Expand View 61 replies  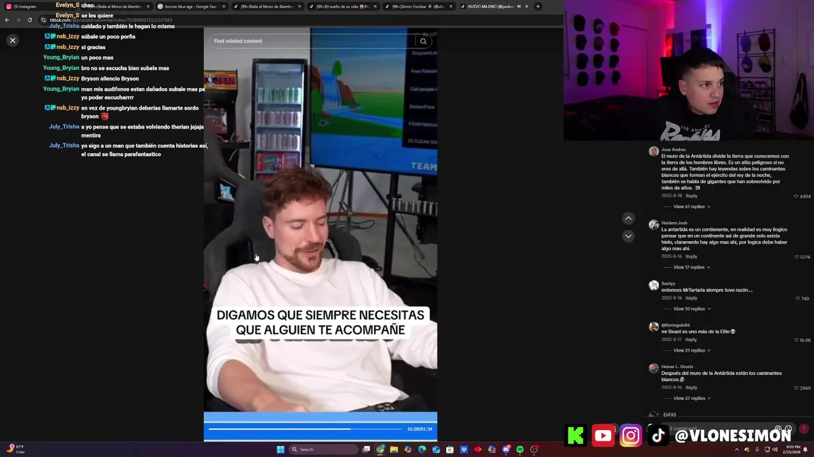(x=692, y=206)
